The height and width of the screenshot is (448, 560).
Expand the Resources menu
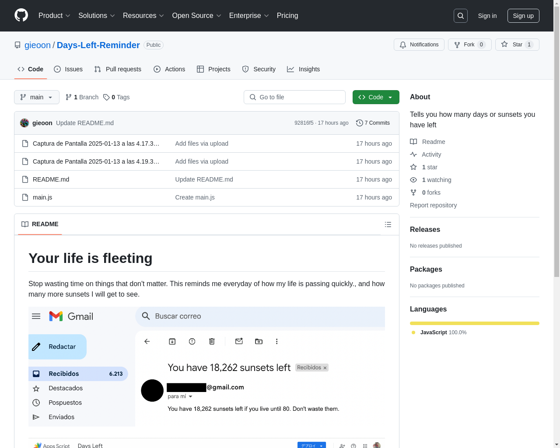click(143, 16)
